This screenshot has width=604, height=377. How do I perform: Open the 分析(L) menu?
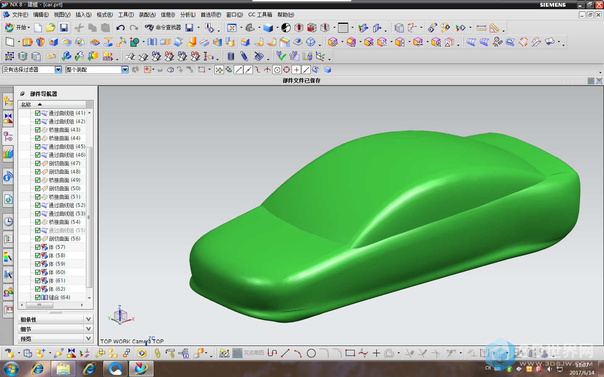pyautogui.click(x=188, y=15)
